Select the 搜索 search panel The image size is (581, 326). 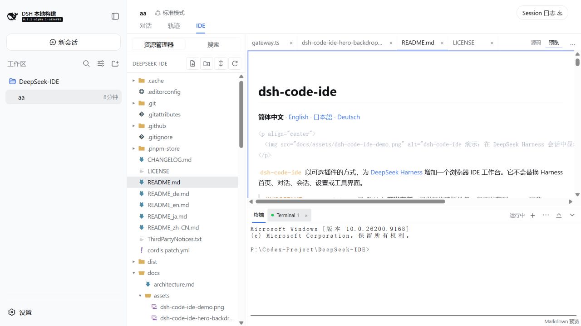[213, 44]
